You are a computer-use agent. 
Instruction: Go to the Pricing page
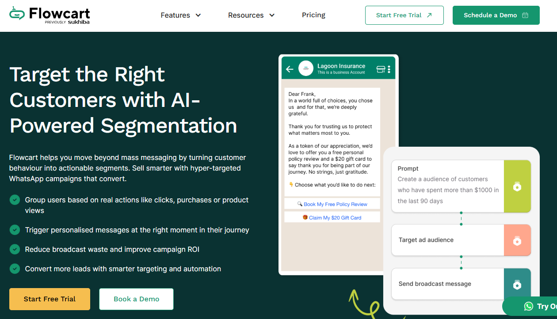point(313,15)
